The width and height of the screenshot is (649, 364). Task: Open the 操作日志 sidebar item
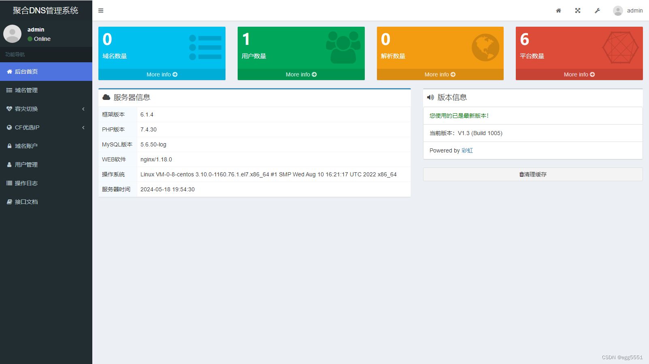pyautogui.click(x=27, y=183)
